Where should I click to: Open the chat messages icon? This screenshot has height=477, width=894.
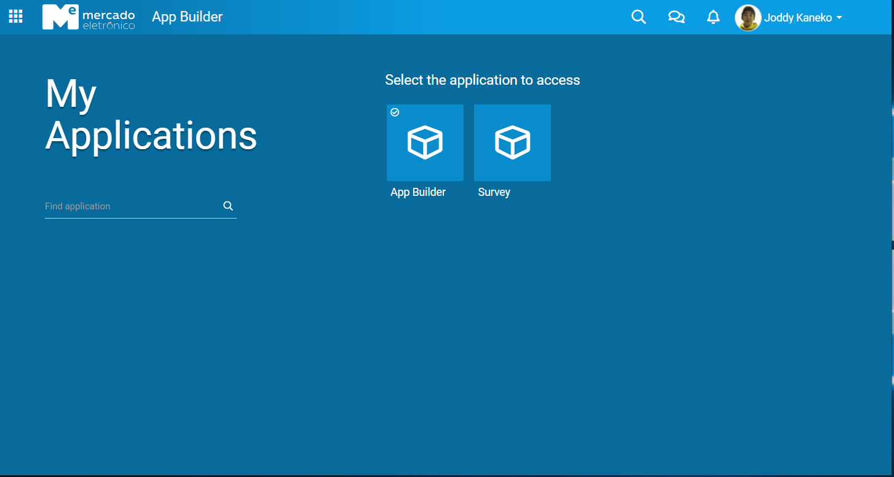pyautogui.click(x=676, y=17)
